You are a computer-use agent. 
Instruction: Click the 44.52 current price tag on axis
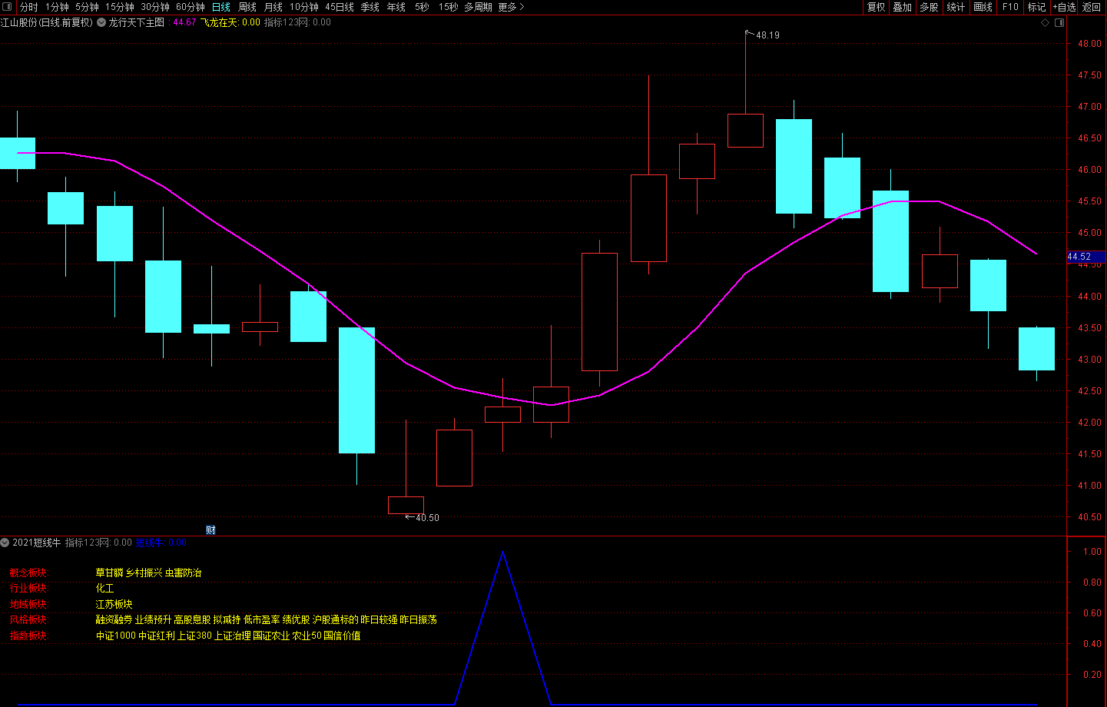click(1086, 257)
